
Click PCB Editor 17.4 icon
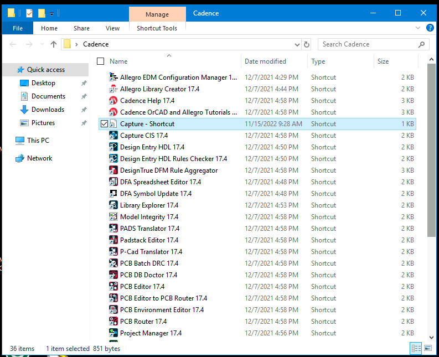[x=113, y=287]
